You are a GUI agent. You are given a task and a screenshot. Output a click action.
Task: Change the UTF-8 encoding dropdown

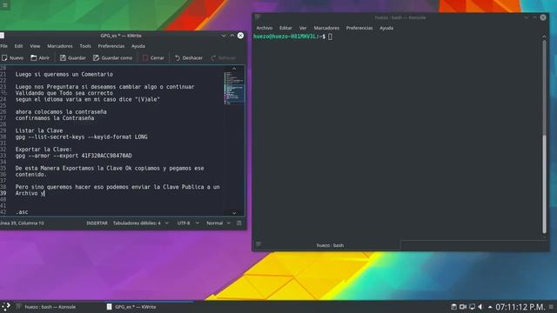coord(188,223)
